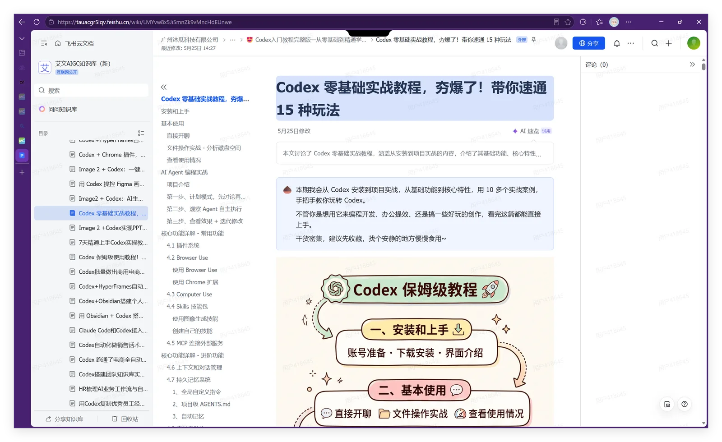Jump to 项目级 AGENTS.md entry

click(x=201, y=404)
